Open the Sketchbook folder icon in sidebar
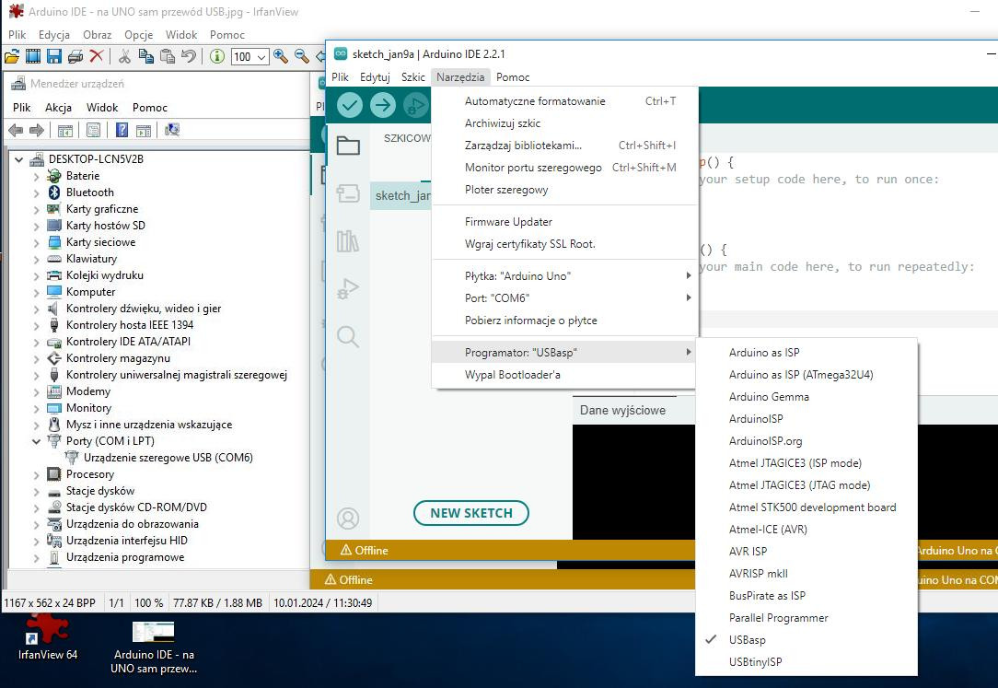998x688 pixels. coord(347,145)
